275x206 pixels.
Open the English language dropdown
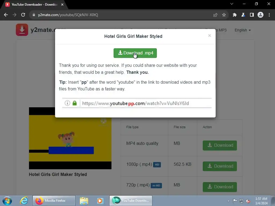(243, 30)
